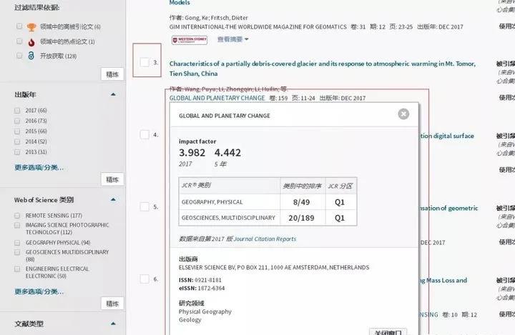Open the partially debris-covered glacier article title

[322, 69]
